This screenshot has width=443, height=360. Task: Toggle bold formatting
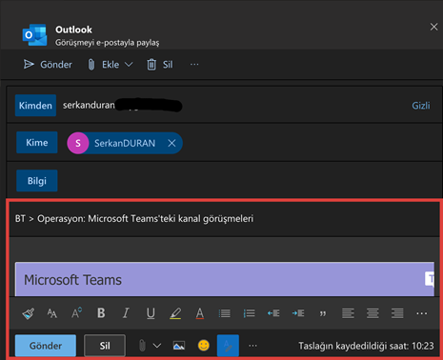click(x=101, y=313)
